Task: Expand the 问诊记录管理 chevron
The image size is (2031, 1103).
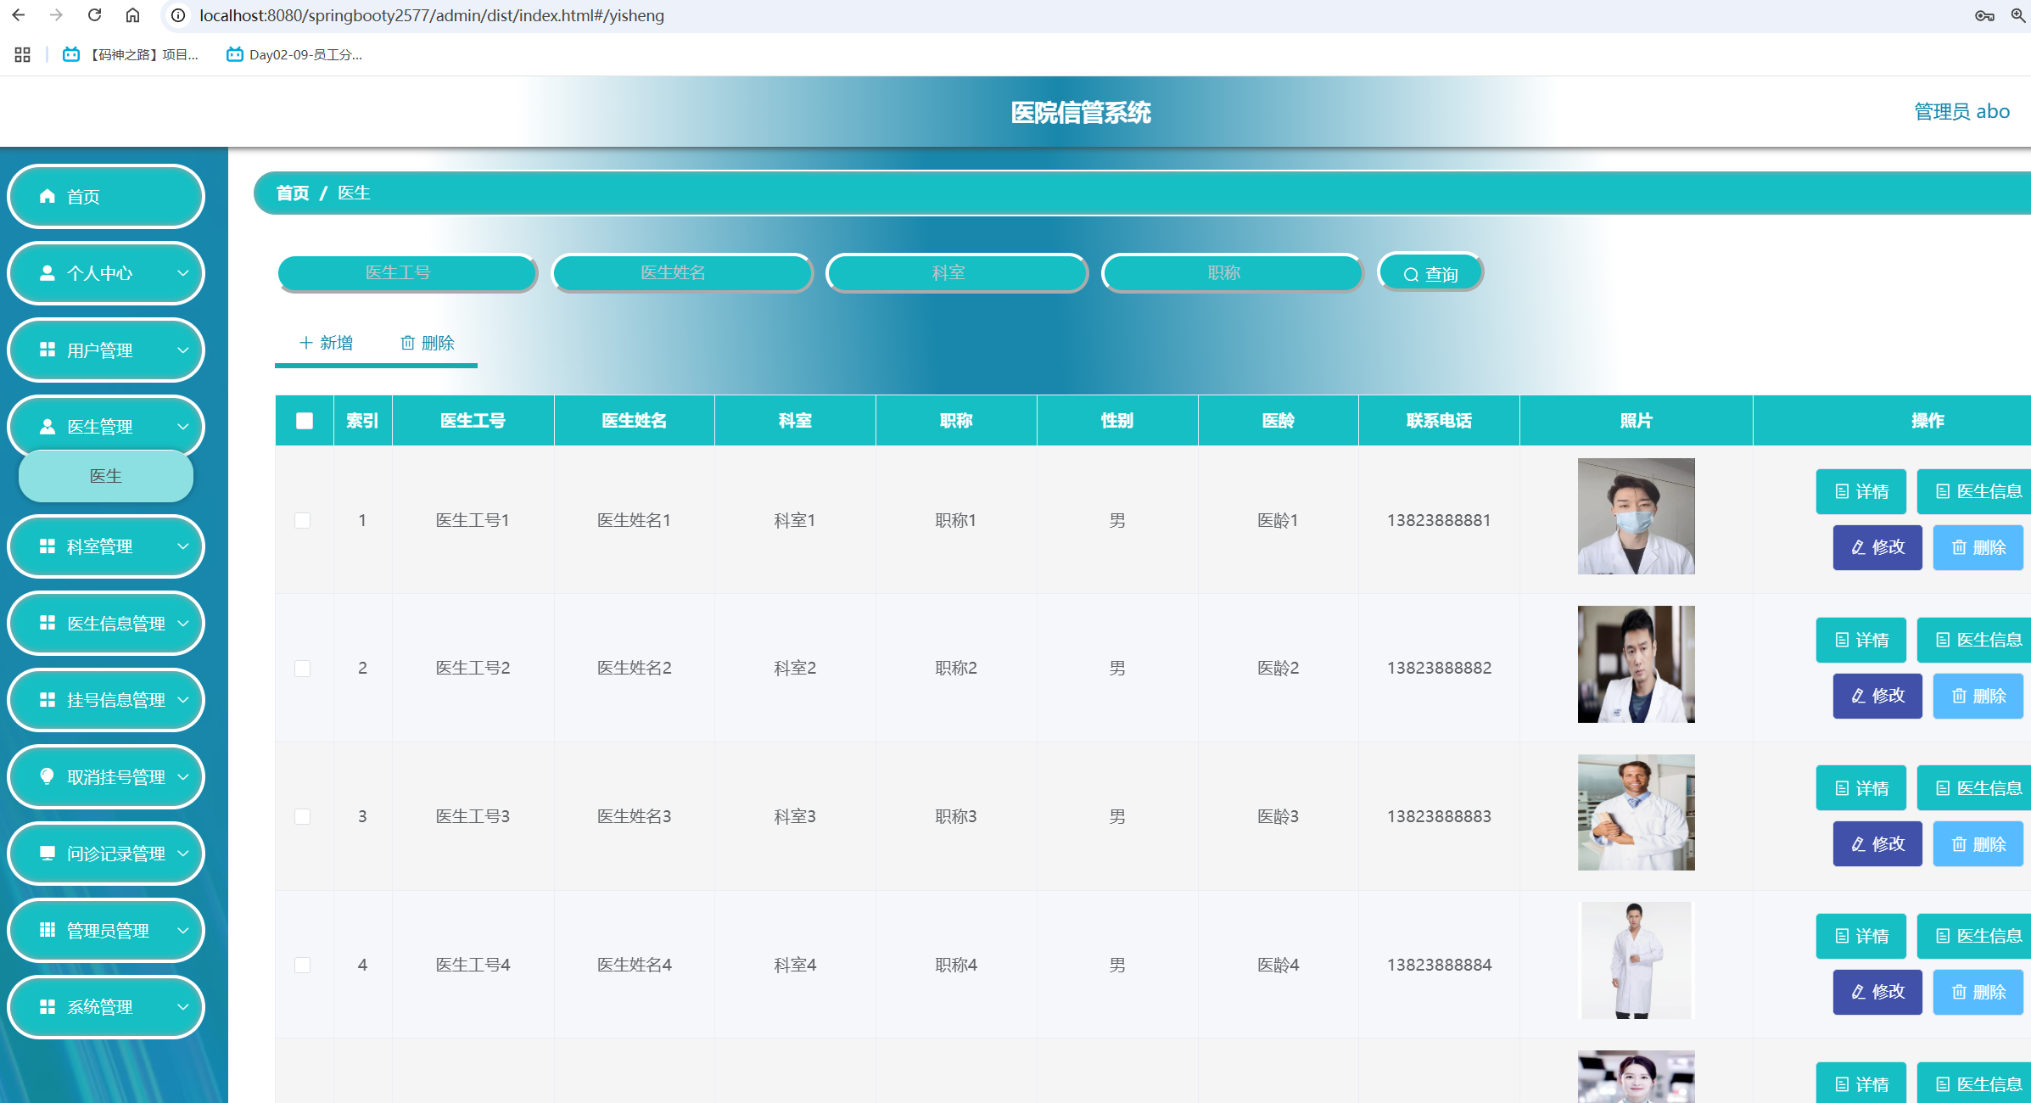Action: [182, 854]
